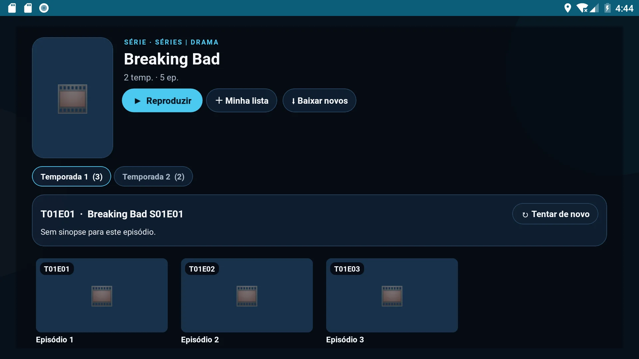Switch to Temporada 2 (2) tab
Image resolution: width=639 pixels, height=359 pixels.
(x=153, y=177)
